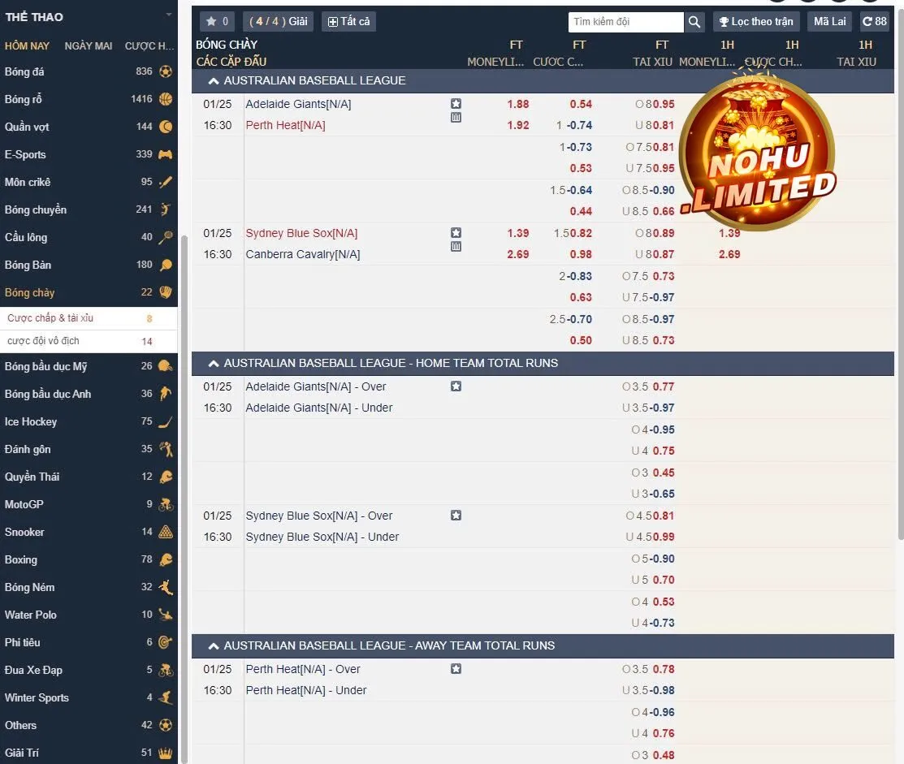Collapse the Australian Baseball League section
The width and height of the screenshot is (904, 764).
(x=214, y=81)
